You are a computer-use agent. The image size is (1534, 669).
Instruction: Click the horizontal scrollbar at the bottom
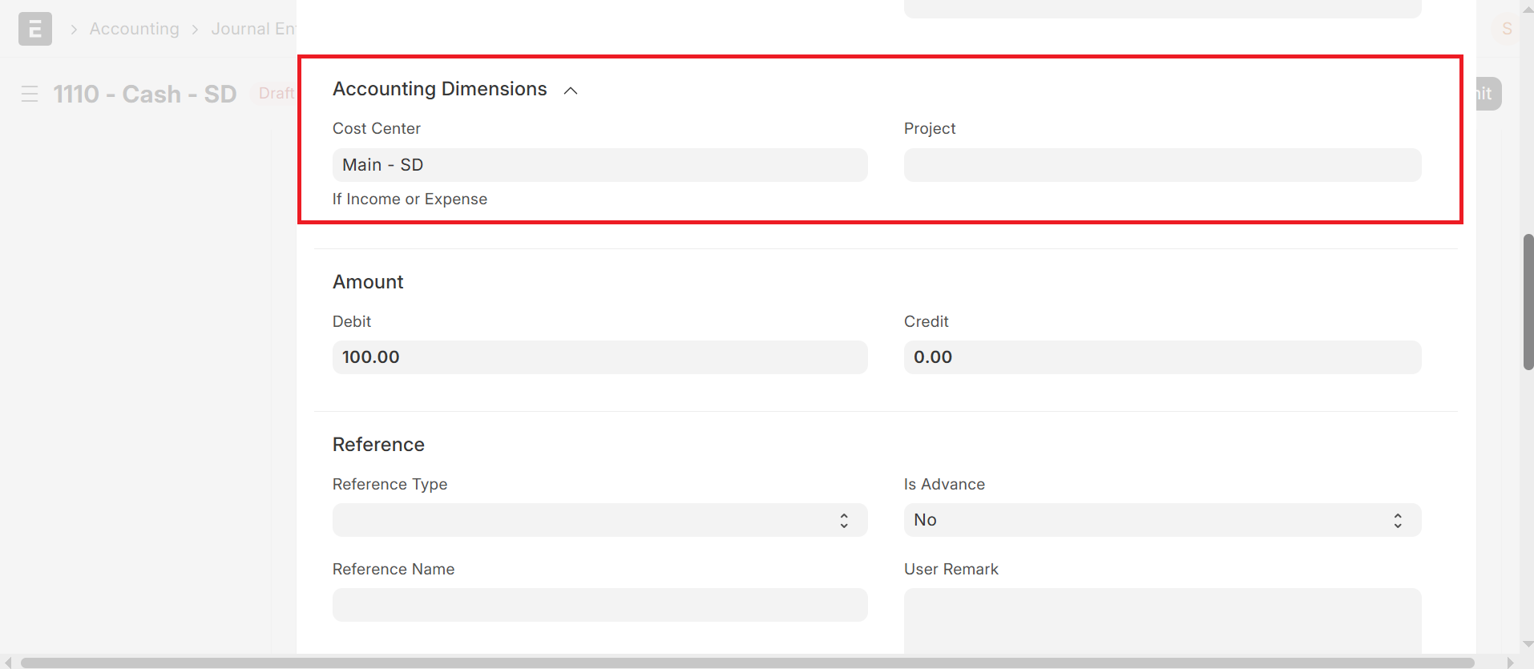(x=745, y=663)
